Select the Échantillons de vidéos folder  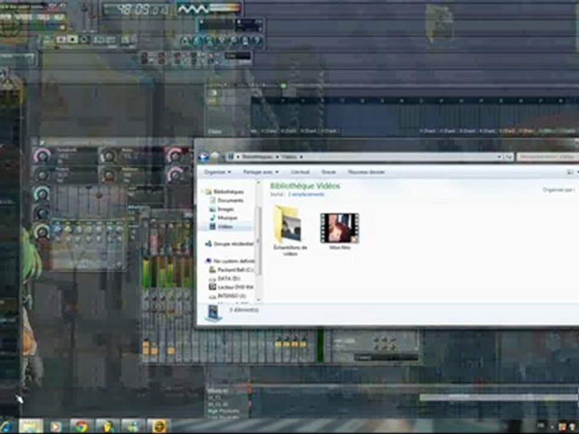point(290,231)
